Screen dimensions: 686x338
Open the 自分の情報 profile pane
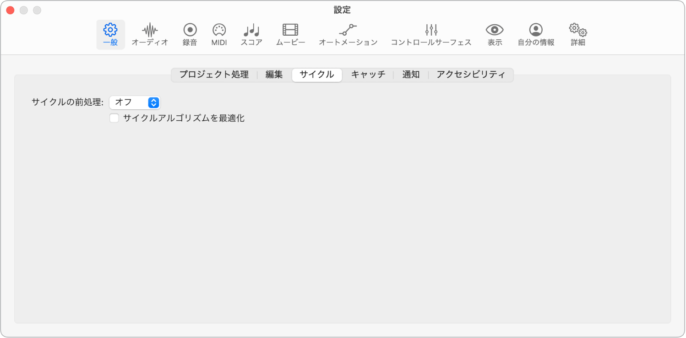tap(536, 35)
